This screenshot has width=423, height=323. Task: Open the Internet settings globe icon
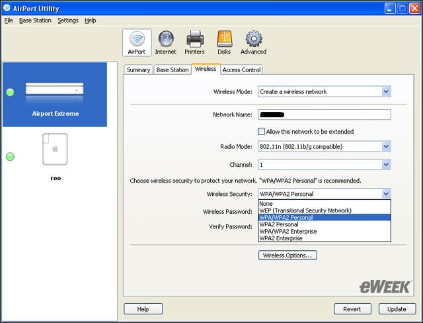click(x=166, y=42)
